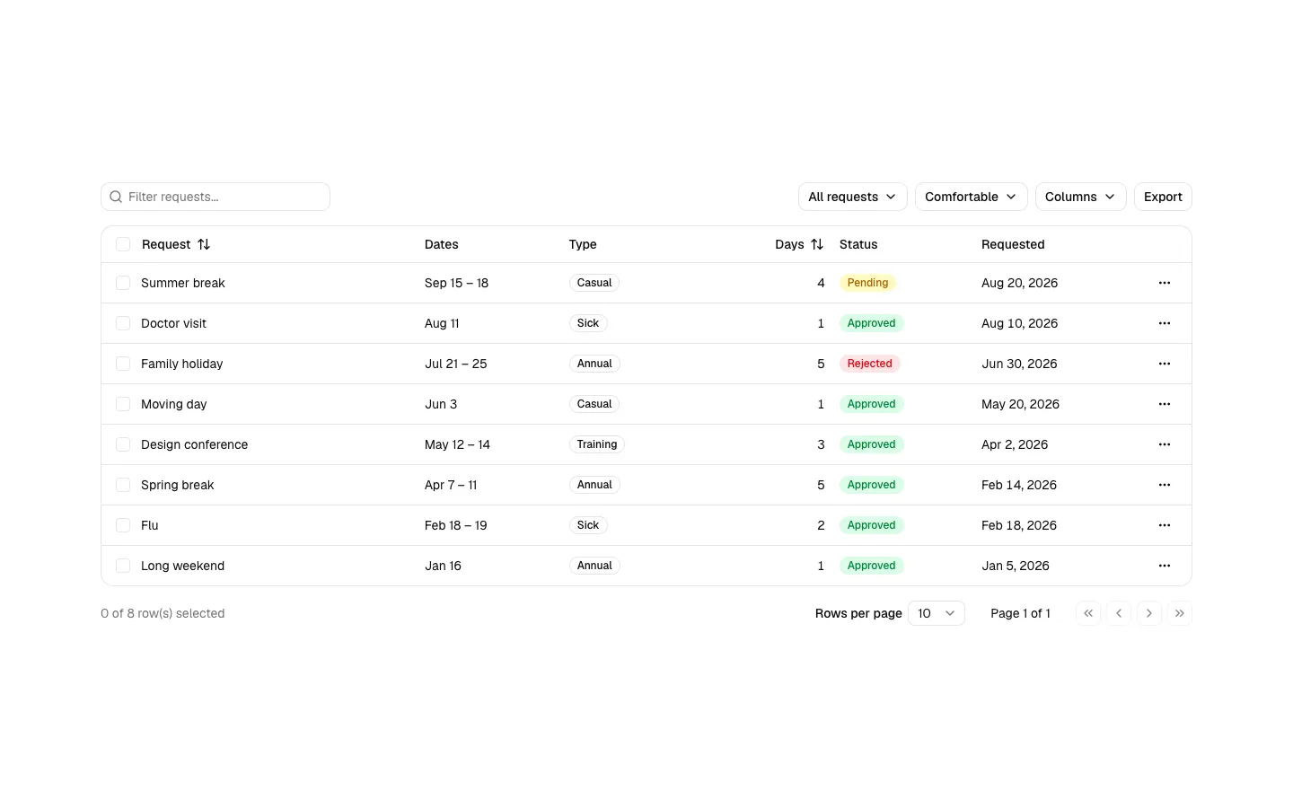The image size is (1293, 808).
Task: Check the Long weekend row
Action: [123, 566]
